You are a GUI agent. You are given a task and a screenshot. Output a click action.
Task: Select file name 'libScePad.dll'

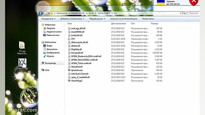click(77, 67)
